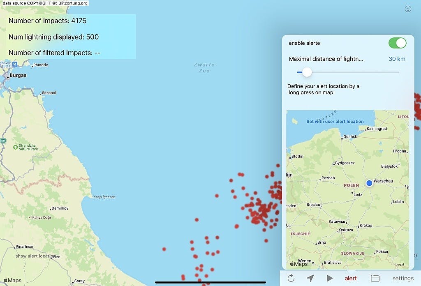
Task: Disable the enable alerte switch
Action: point(398,43)
